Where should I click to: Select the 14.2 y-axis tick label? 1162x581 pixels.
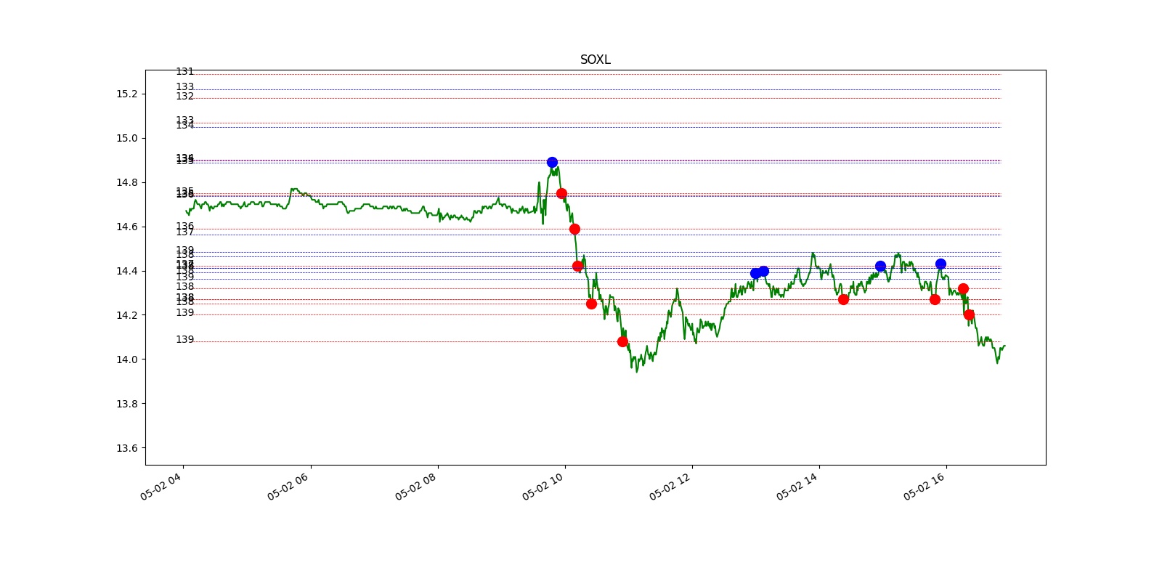pos(126,316)
